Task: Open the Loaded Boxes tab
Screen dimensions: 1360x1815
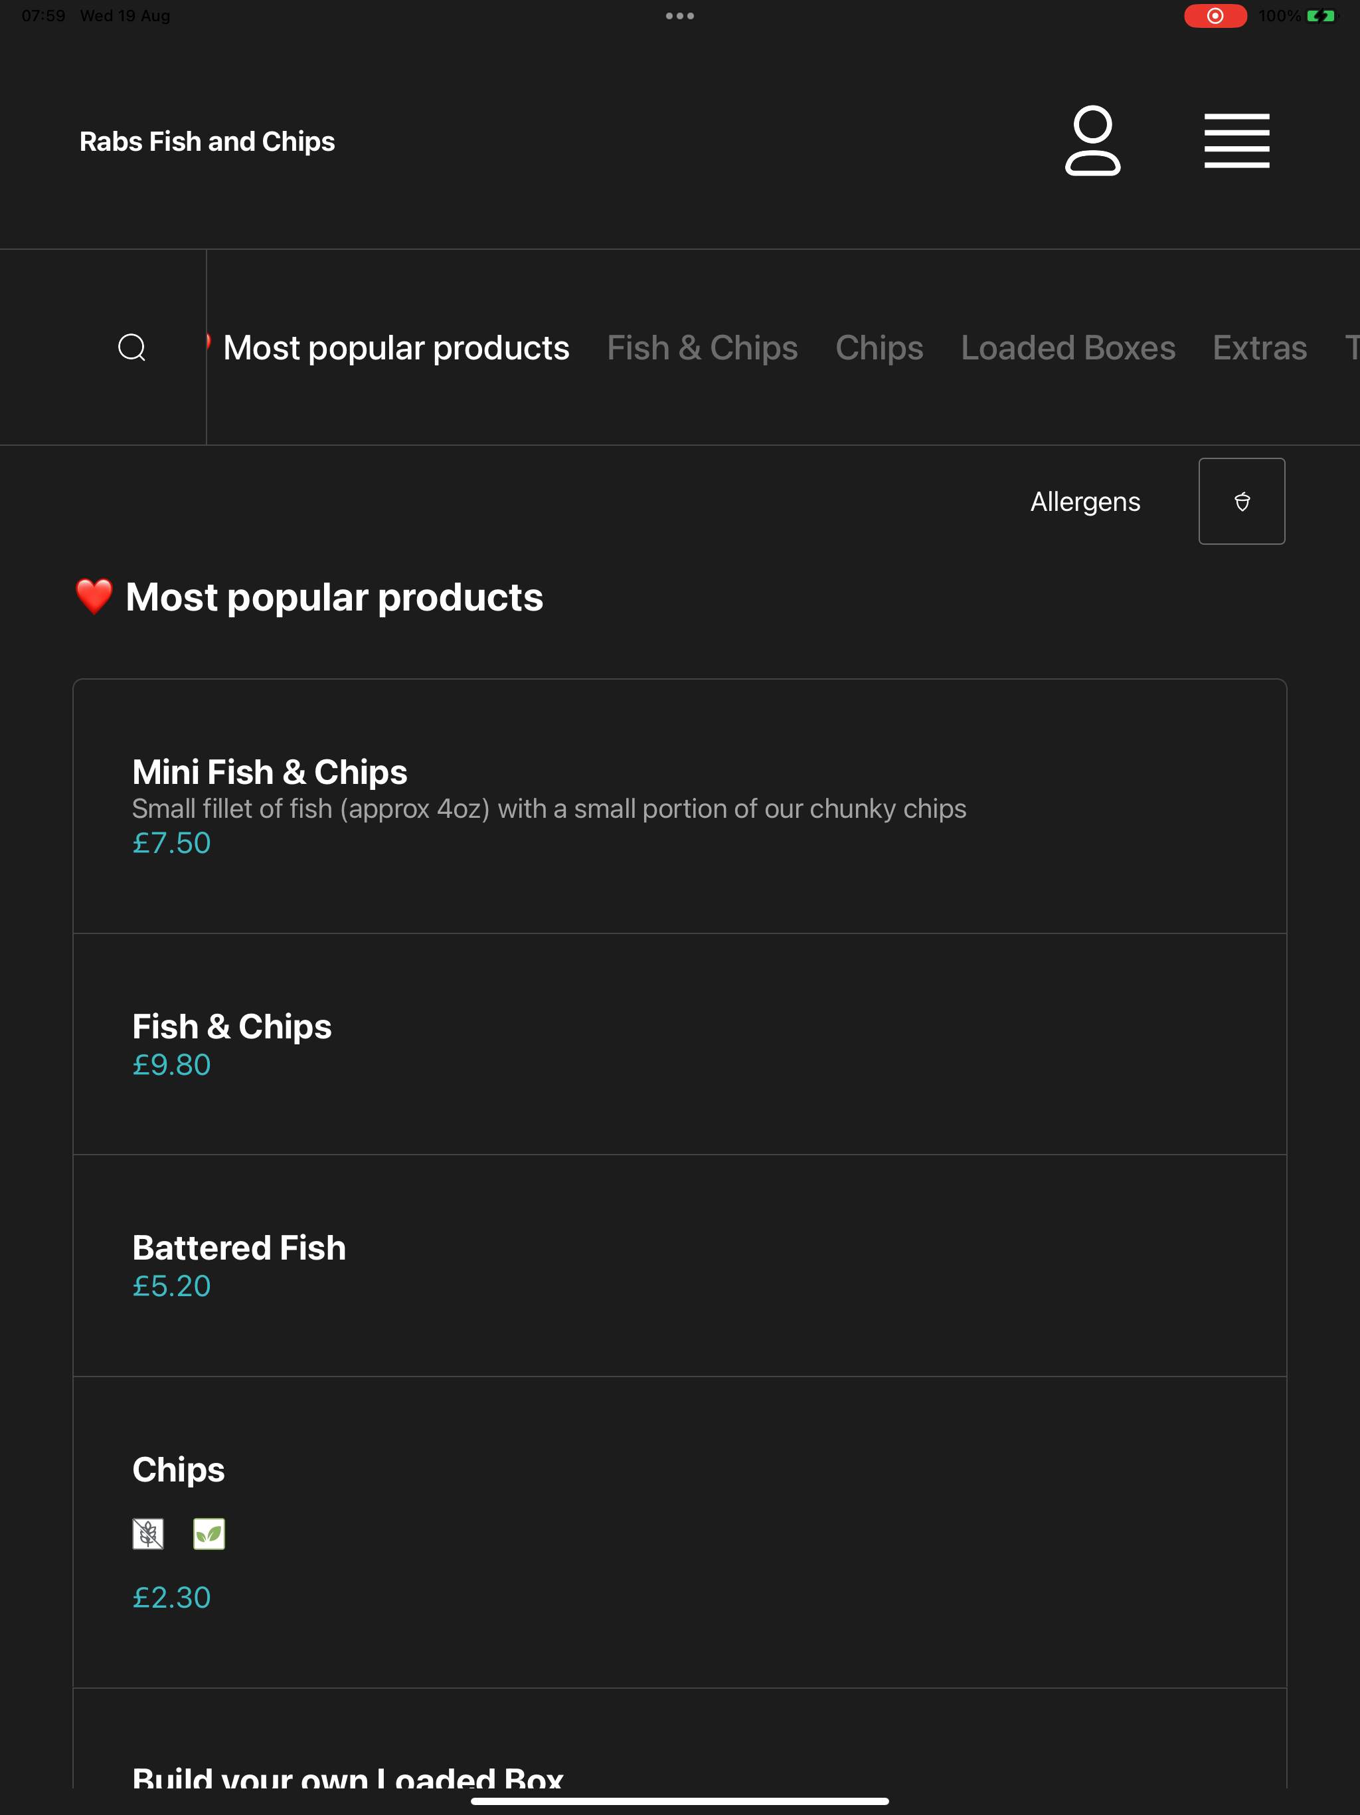Action: pos(1068,348)
